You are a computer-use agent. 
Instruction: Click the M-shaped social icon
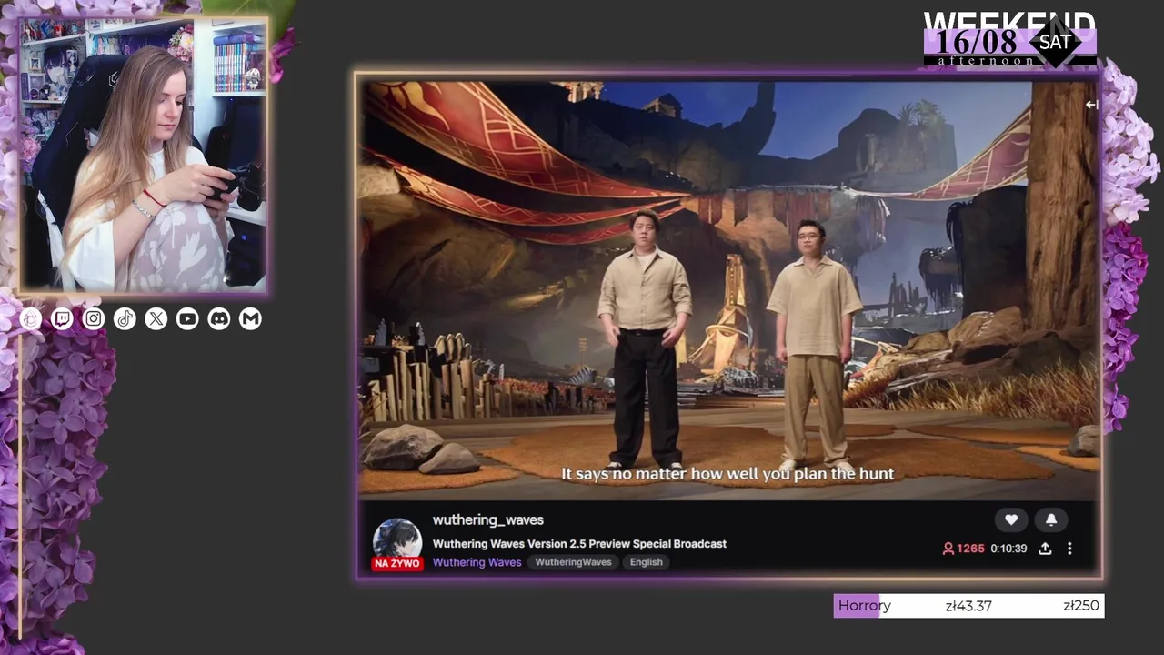tap(250, 318)
